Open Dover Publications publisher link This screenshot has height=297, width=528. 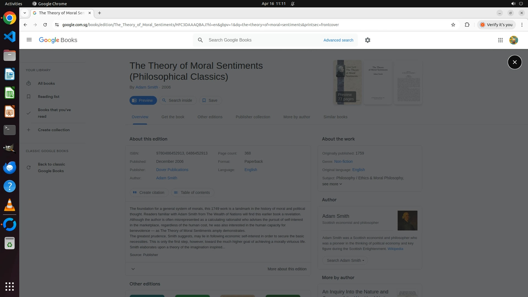click(172, 170)
